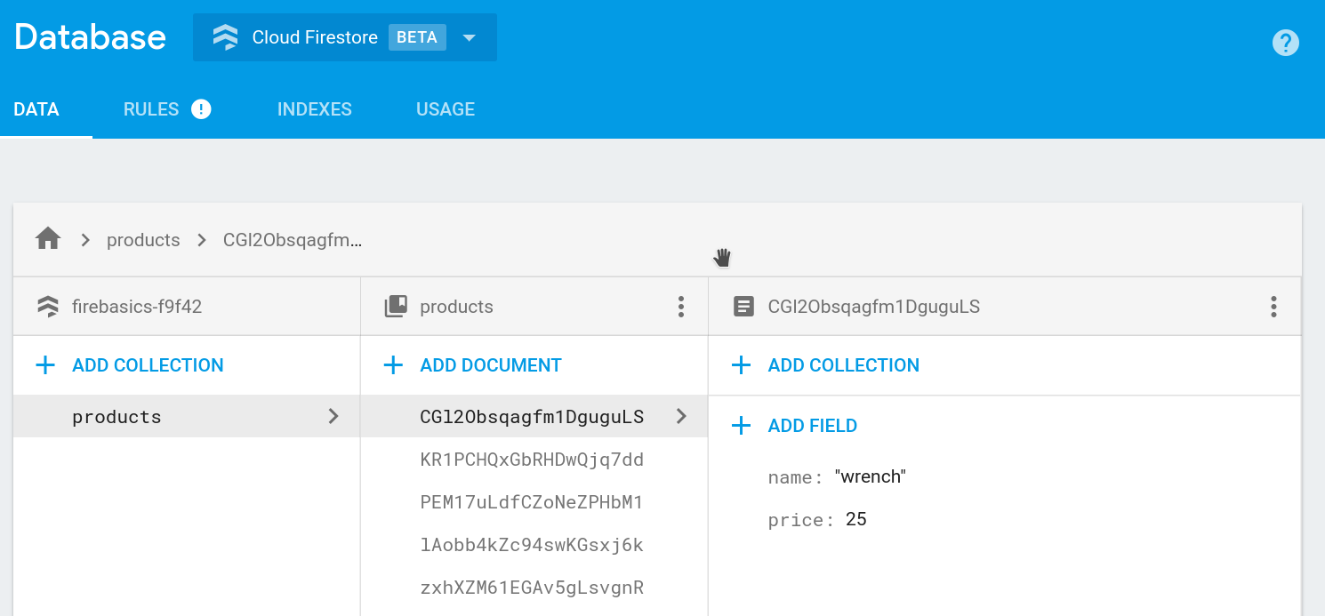This screenshot has width=1325, height=616.
Task: Click the plus icon beside ADD DOCUMENT
Action: (x=393, y=364)
